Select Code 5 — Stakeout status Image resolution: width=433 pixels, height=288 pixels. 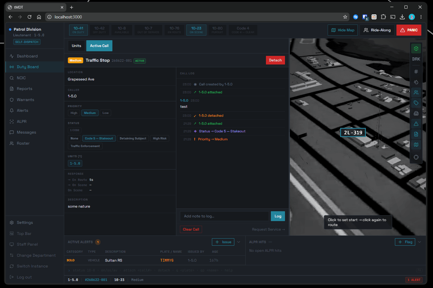99,138
